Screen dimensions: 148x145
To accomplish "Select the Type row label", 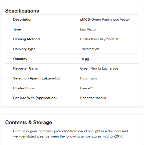I will pyautogui.click(x=17, y=29).
